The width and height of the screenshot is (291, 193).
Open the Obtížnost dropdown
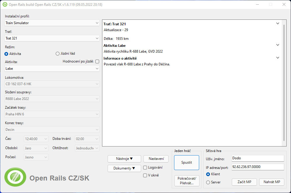point(87,148)
